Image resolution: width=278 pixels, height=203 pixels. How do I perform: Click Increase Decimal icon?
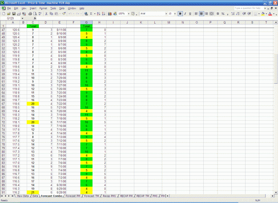click(x=233, y=14)
